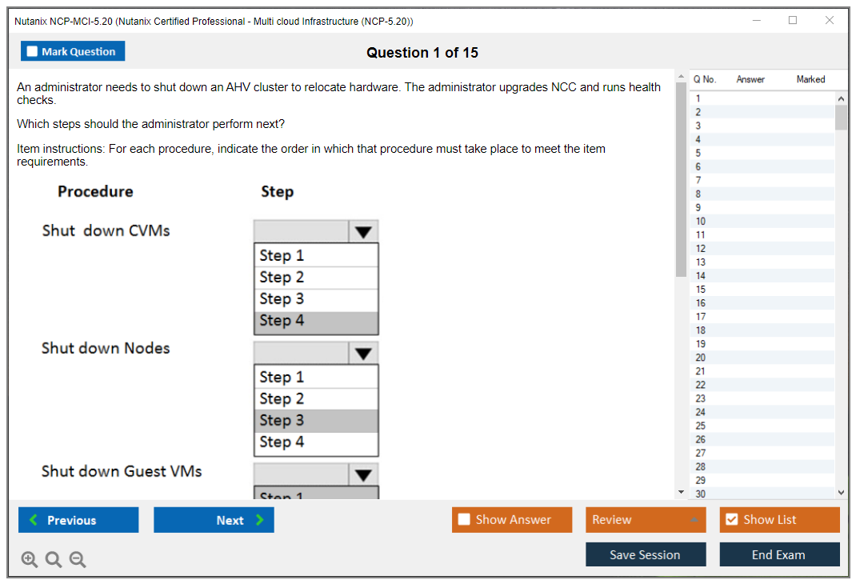Click the zoom in magnifier icon
860x588 pixels.
[30, 560]
